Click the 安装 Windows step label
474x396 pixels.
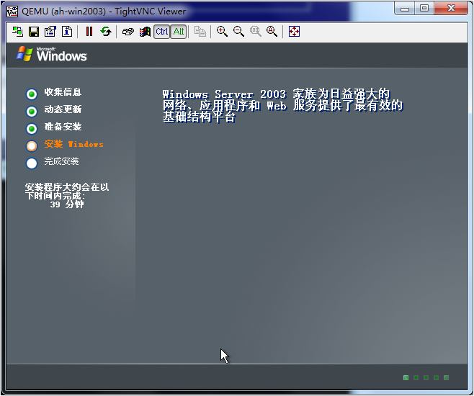coord(73,145)
